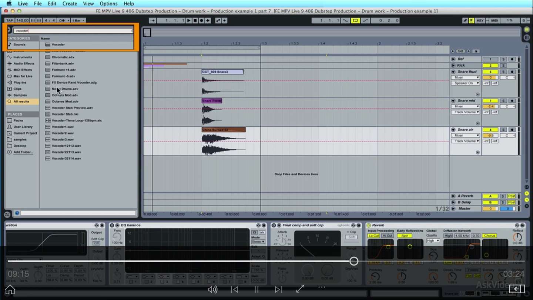
Task: Select Vocoder Stab Preview.wav file
Action: click(x=72, y=108)
